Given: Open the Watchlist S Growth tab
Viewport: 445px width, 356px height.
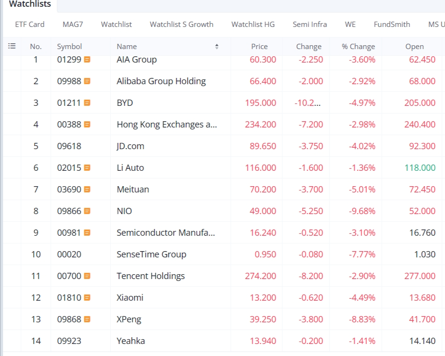Looking at the screenshot, I should (x=182, y=25).
